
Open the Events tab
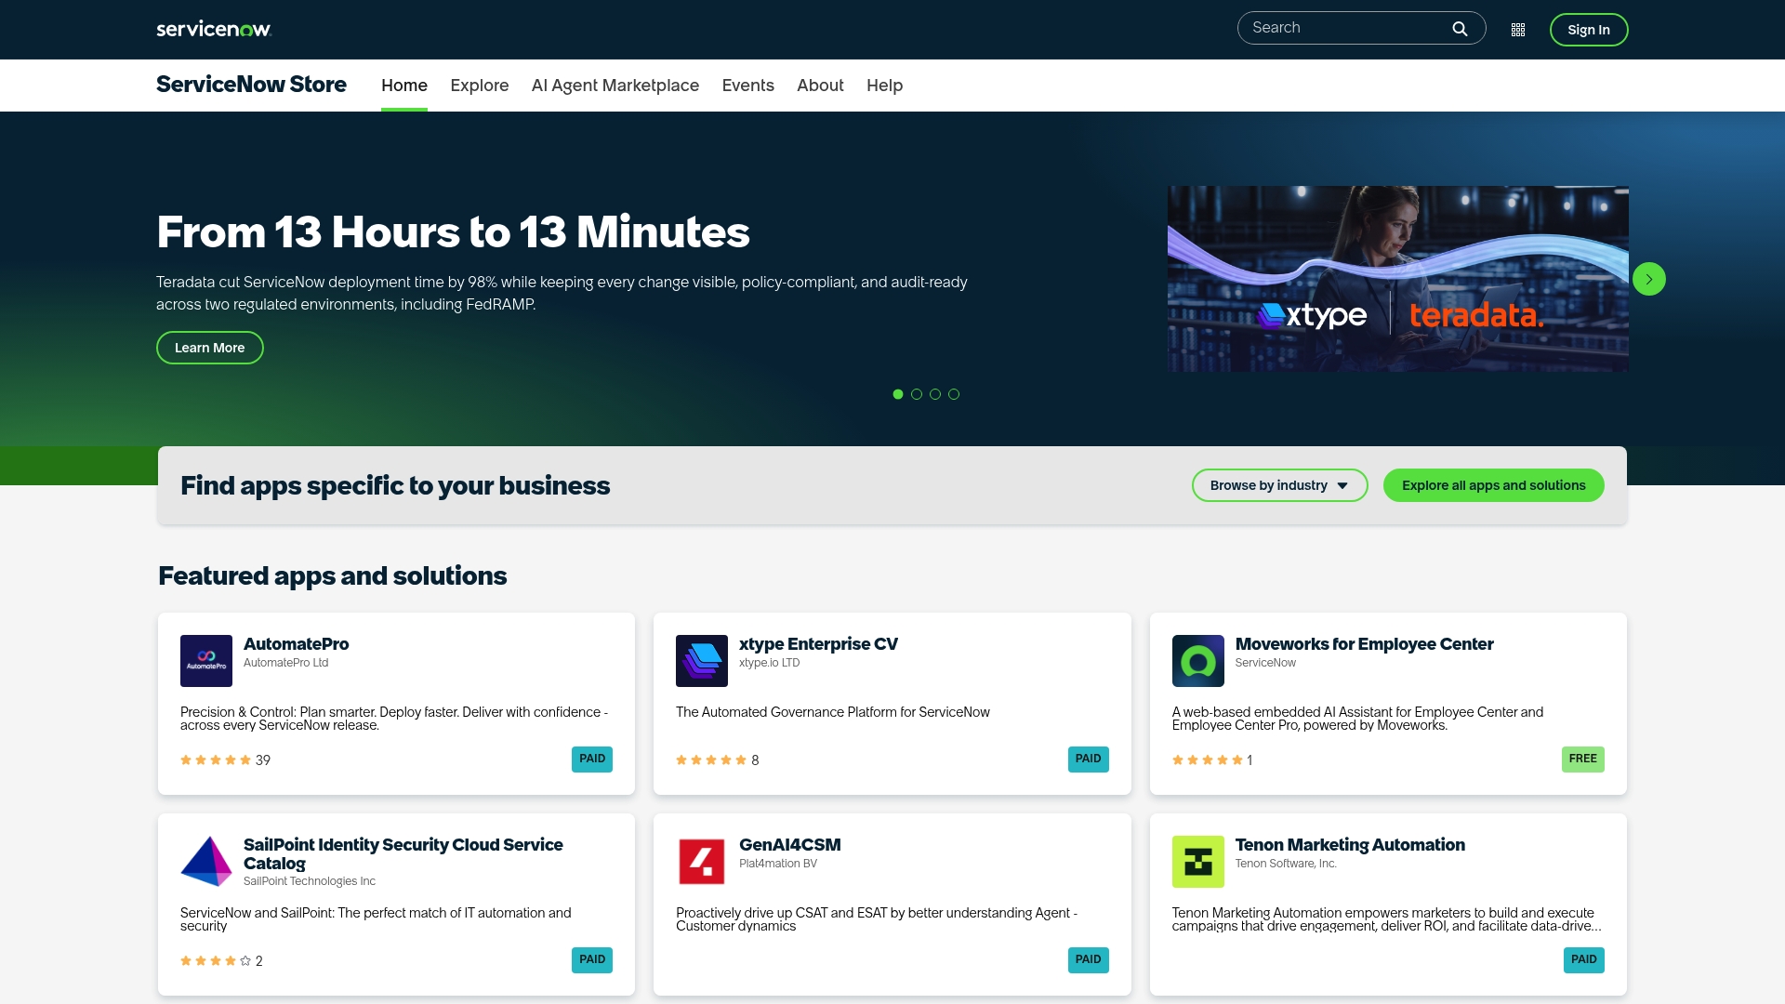tap(748, 86)
